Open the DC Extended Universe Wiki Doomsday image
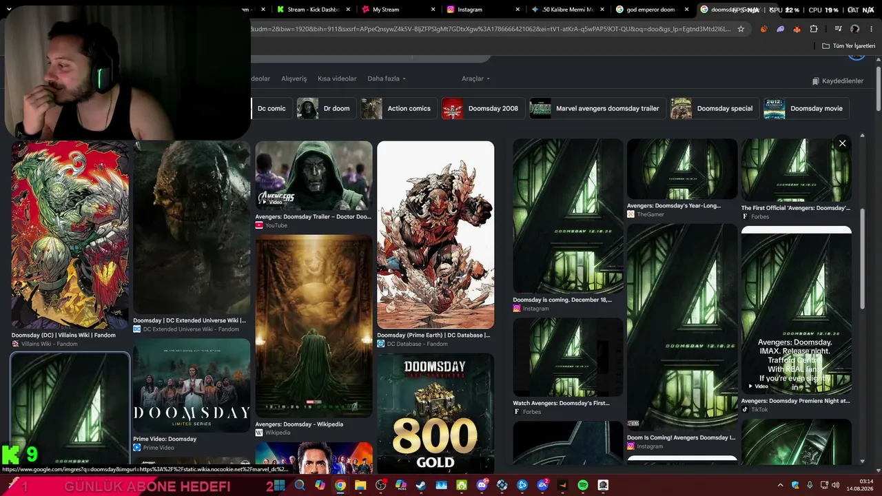Viewport: 882px width, 496px height. click(x=192, y=228)
